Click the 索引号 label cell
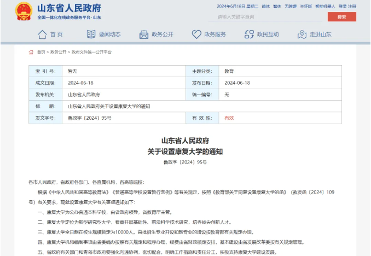The width and height of the screenshot is (371, 256). point(45,71)
